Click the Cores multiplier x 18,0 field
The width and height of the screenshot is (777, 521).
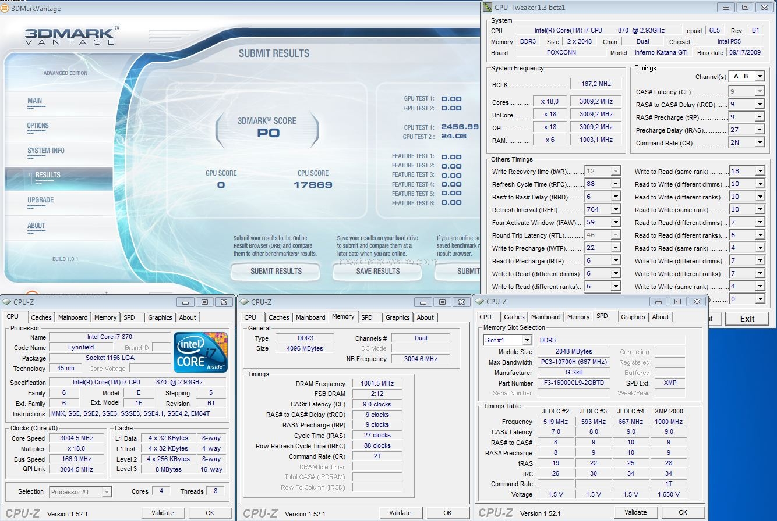point(549,101)
